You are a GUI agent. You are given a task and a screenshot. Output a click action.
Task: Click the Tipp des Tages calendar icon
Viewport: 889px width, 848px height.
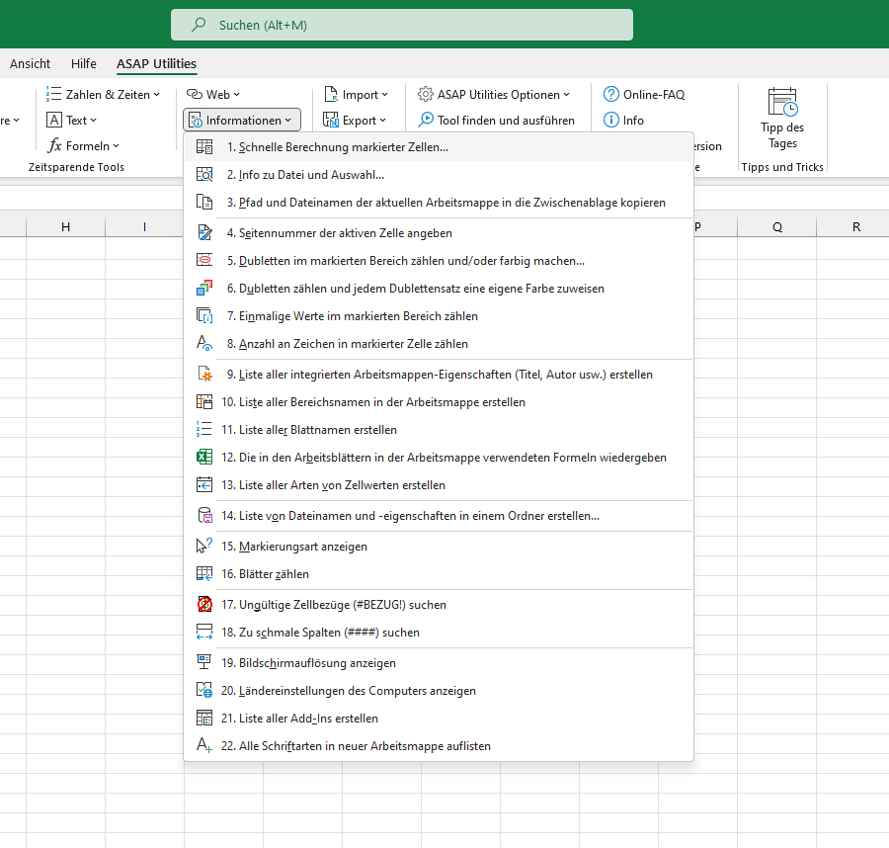click(x=782, y=102)
